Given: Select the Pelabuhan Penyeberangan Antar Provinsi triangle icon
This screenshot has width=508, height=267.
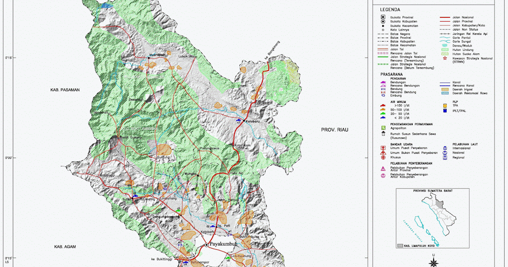Looking at the screenshot, I should pos(383,169).
